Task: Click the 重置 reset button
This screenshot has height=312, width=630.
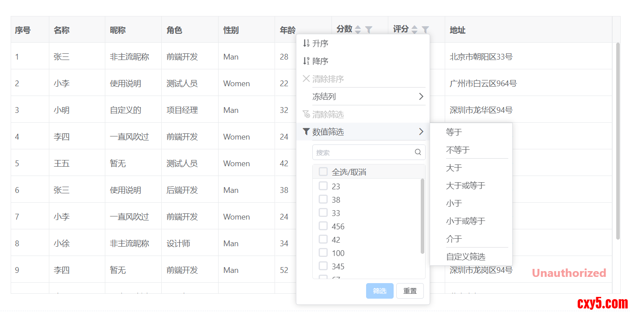Action: 410,291
